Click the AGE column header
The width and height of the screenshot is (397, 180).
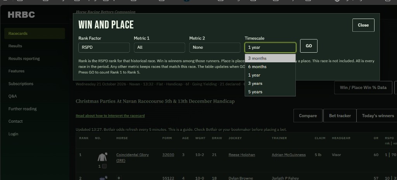(x=185, y=138)
